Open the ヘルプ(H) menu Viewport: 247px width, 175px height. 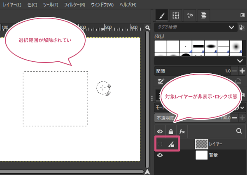tap(128, 5)
